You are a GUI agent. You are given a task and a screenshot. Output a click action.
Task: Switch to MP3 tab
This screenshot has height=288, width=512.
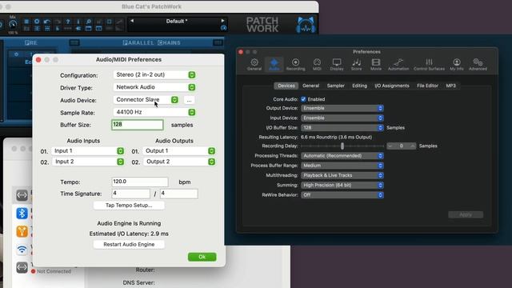tap(450, 86)
